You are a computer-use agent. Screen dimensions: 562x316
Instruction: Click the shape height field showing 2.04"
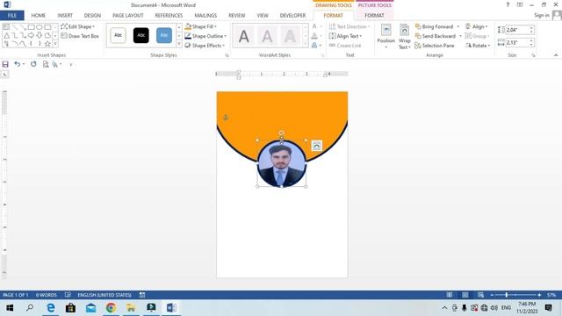click(x=516, y=30)
